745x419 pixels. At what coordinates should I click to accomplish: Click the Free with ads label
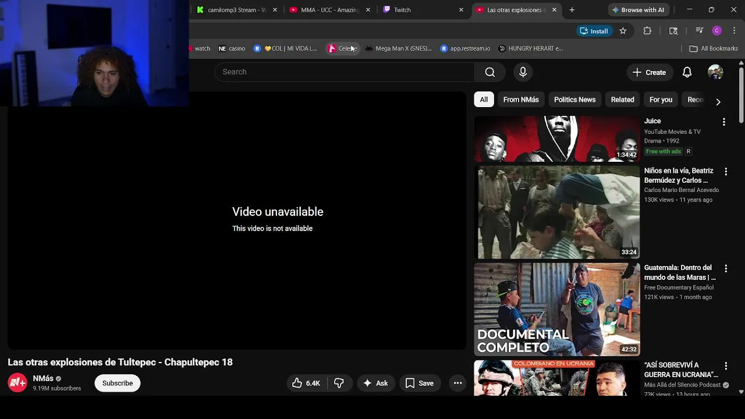point(663,151)
